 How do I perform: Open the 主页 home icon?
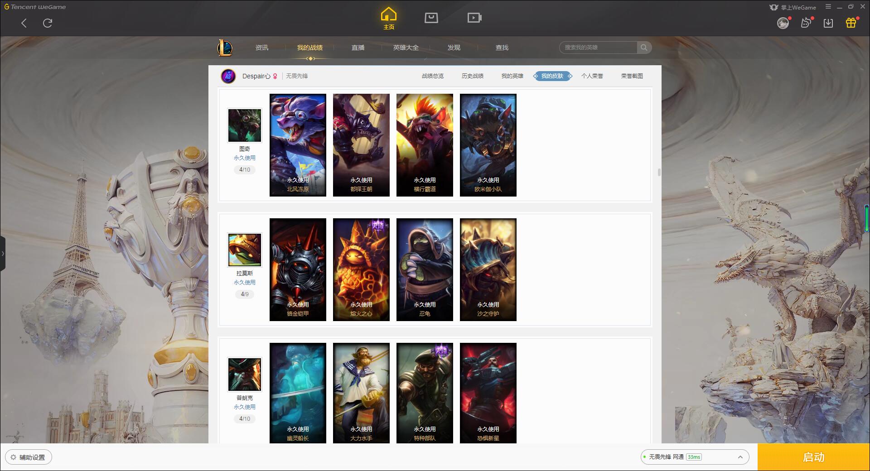[x=388, y=19]
